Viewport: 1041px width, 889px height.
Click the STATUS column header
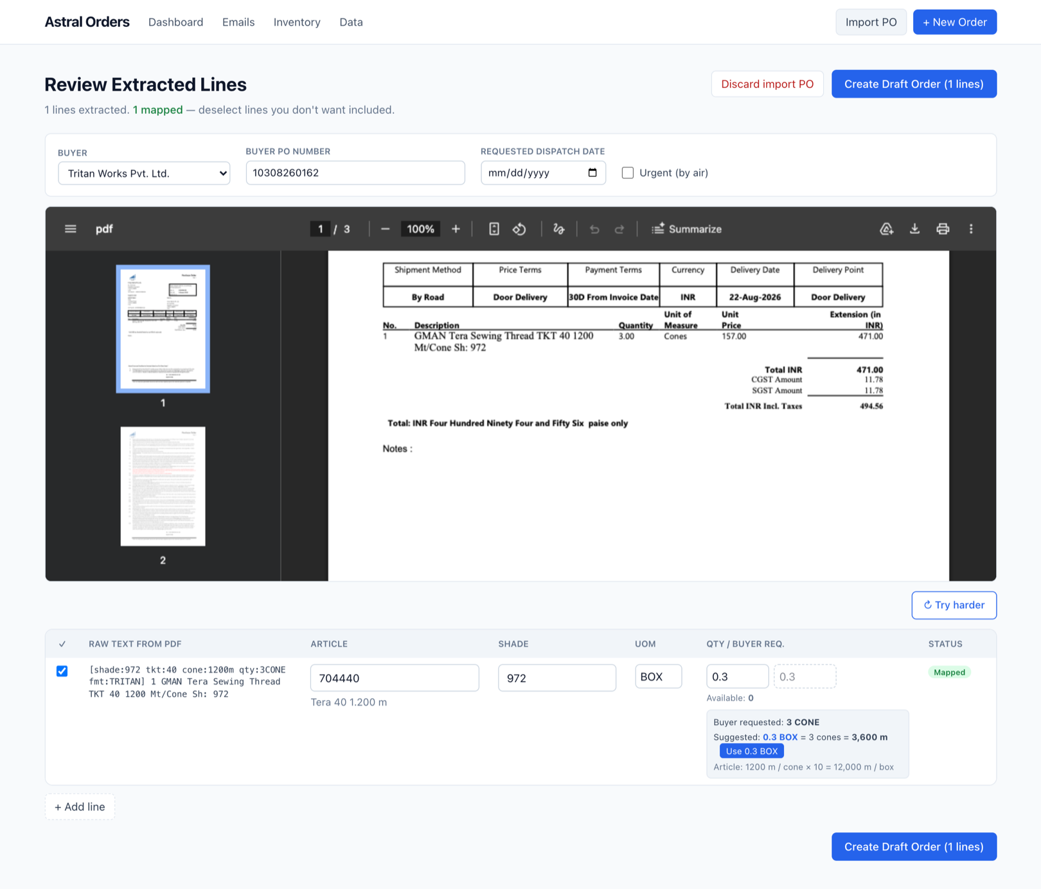945,644
